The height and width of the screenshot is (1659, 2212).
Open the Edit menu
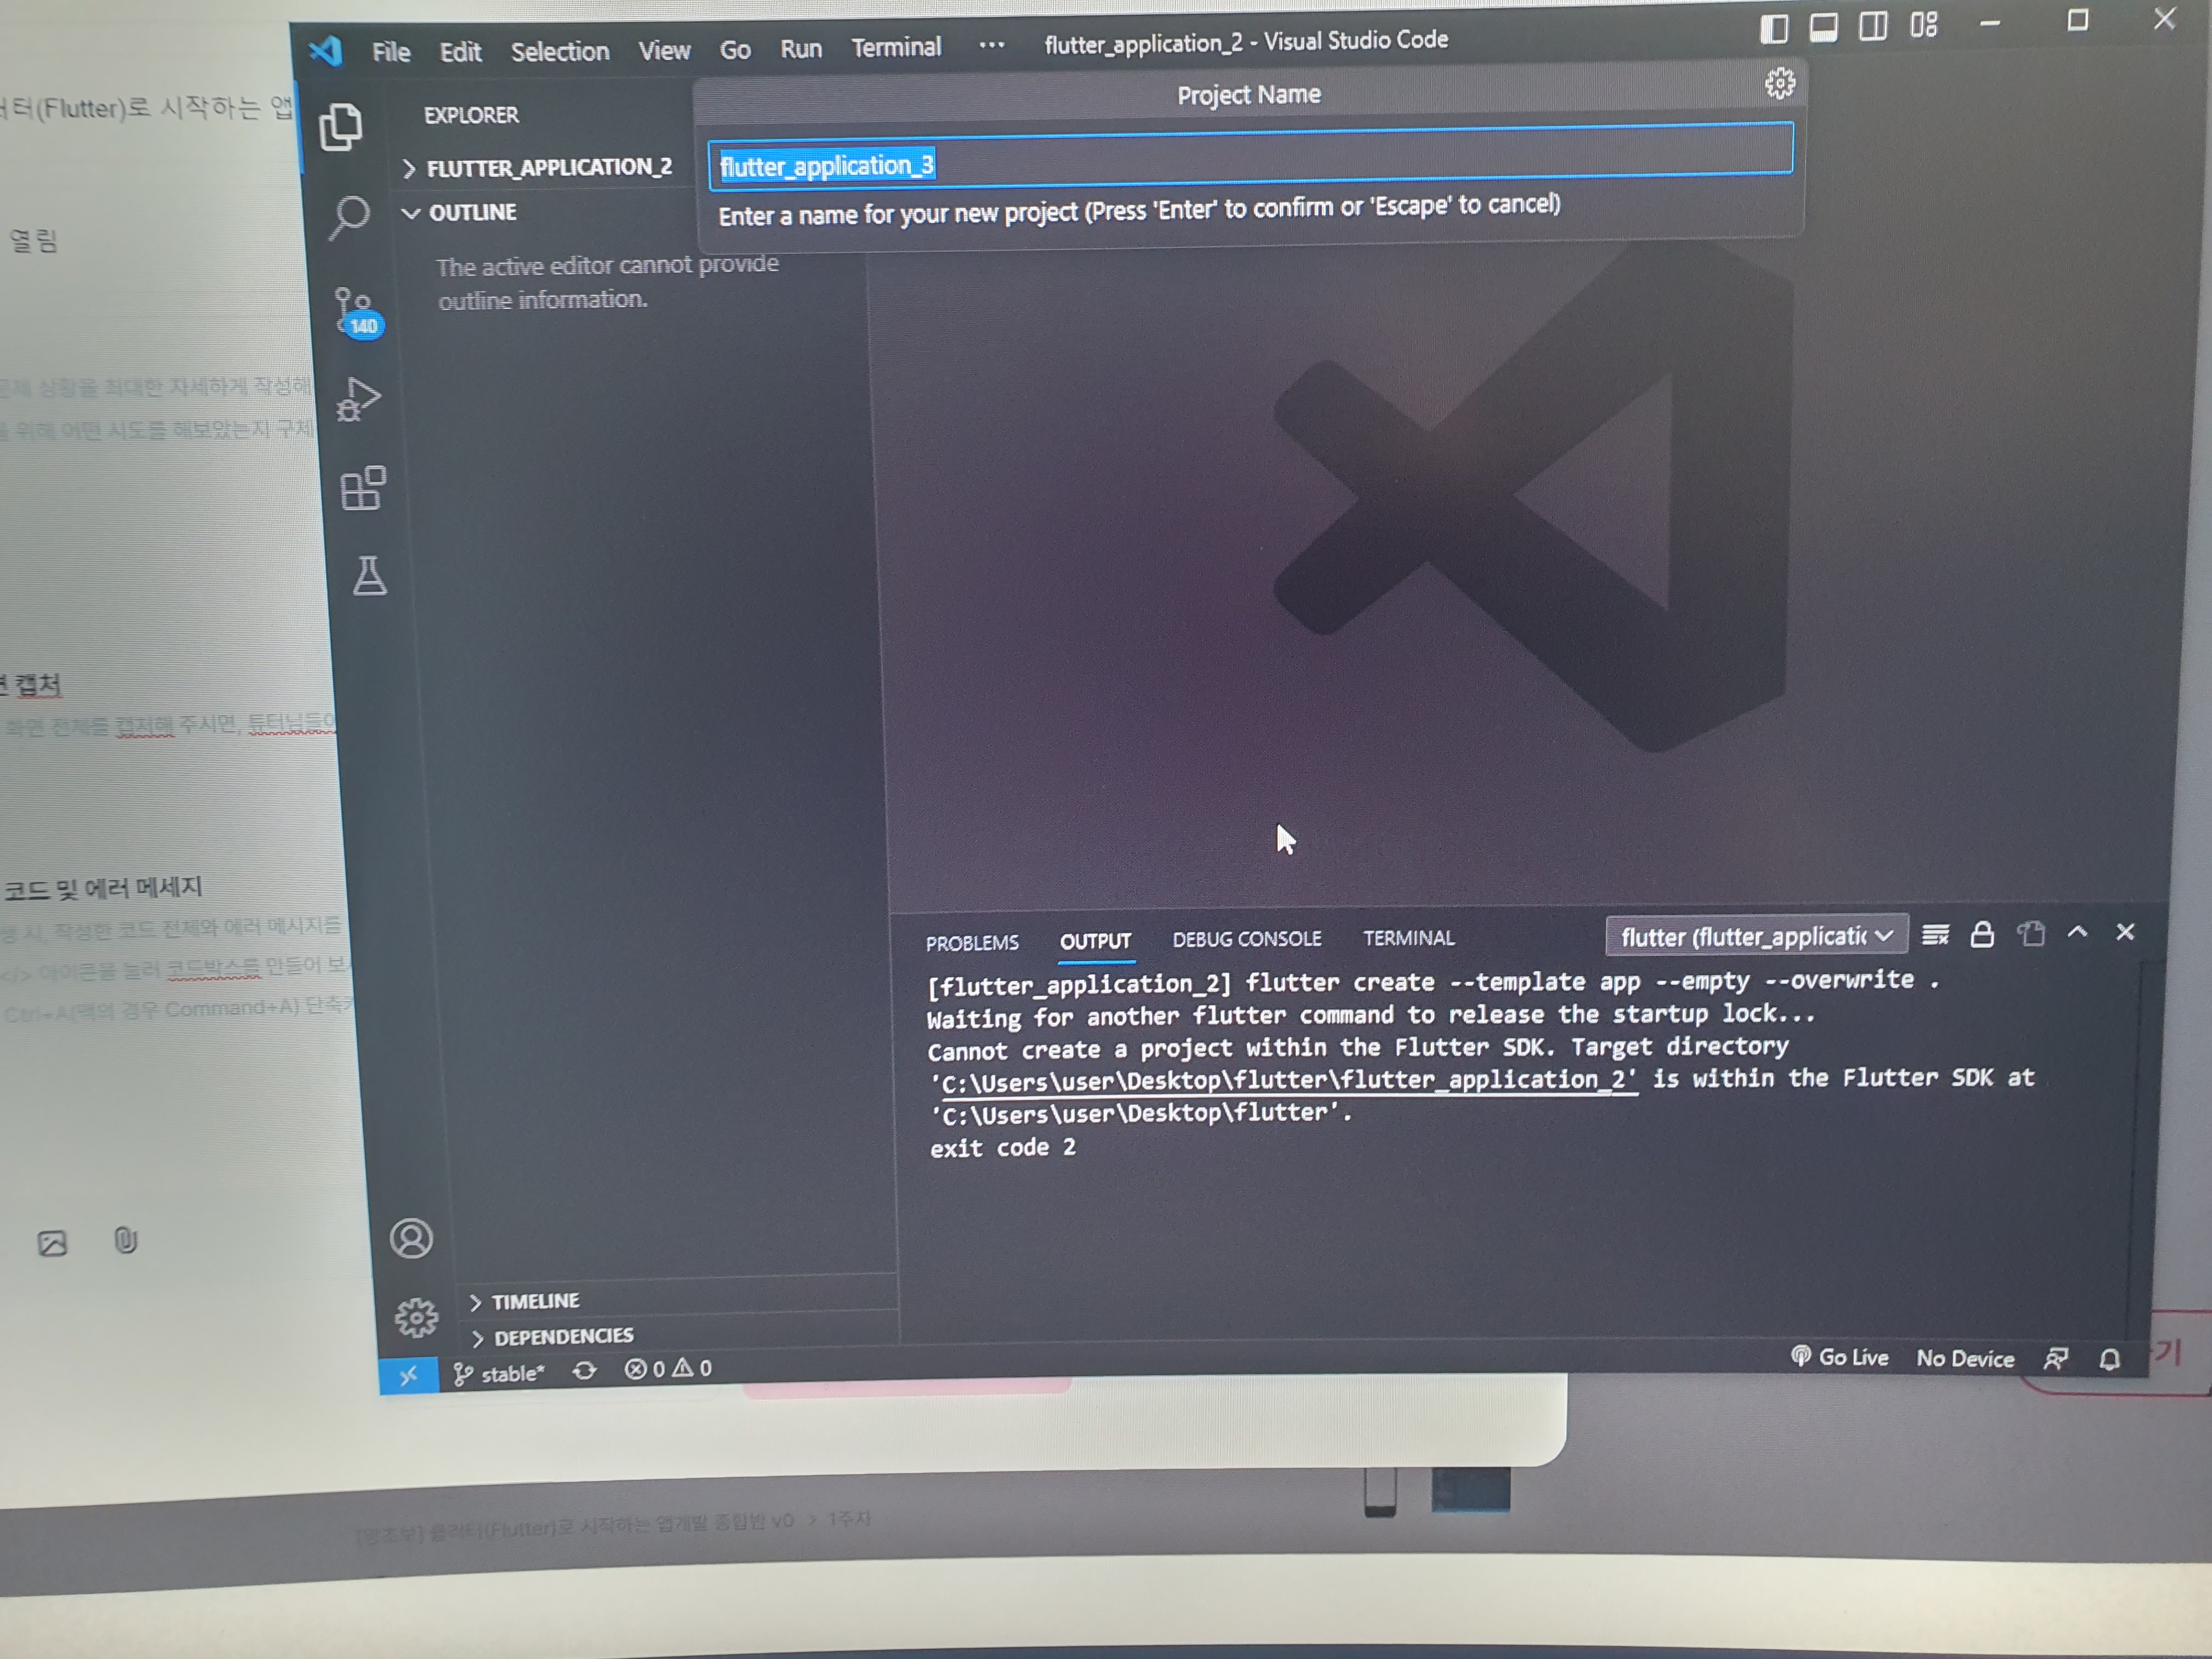[460, 52]
